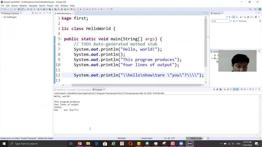The height and width of the screenshot is (147, 262).
Task: Click Remove All Terminated Launches icon
Action: [x=220, y=89]
